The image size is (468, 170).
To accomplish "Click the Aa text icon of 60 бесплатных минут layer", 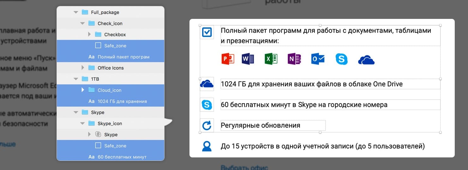I will 92,157.
